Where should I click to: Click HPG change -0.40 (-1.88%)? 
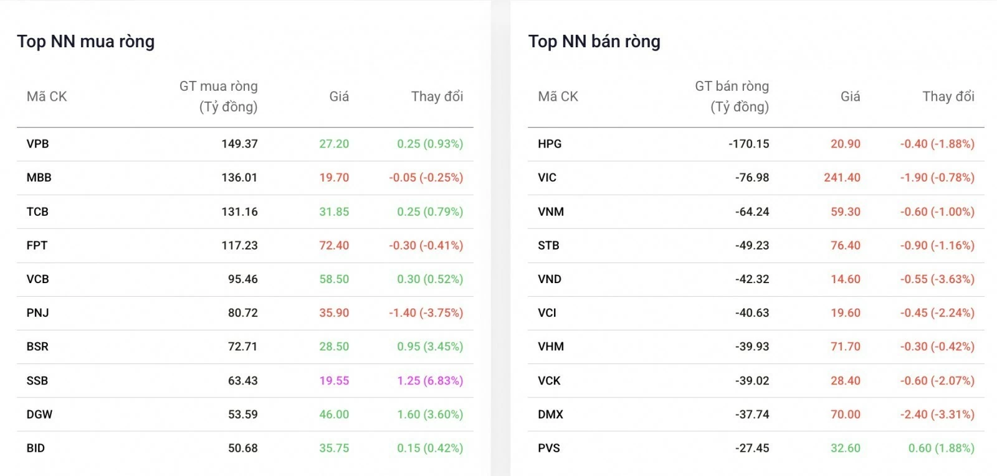click(937, 144)
